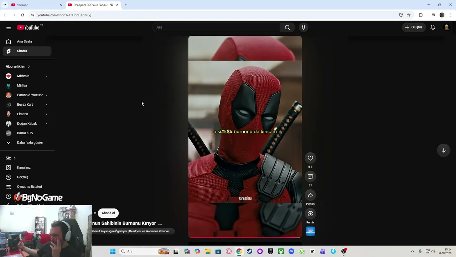Subscribe with the Abone ol button
Image resolution: width=456 pixels, height=257 pixels.
[x=108, y=213]
